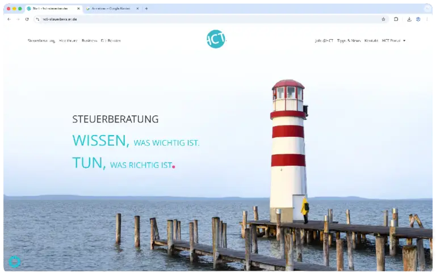The height and width of the screenshot is (273, 436).
Task: Open a new tab with the plus icon
Action: click(146, 9)
